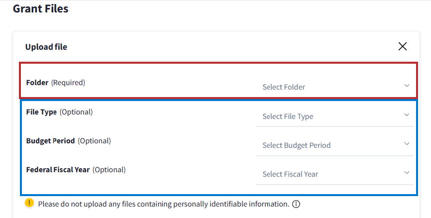Expand the File Type chevron arrow
The image size is (431, 218).
pyautogui.click(x=407, y=115)
